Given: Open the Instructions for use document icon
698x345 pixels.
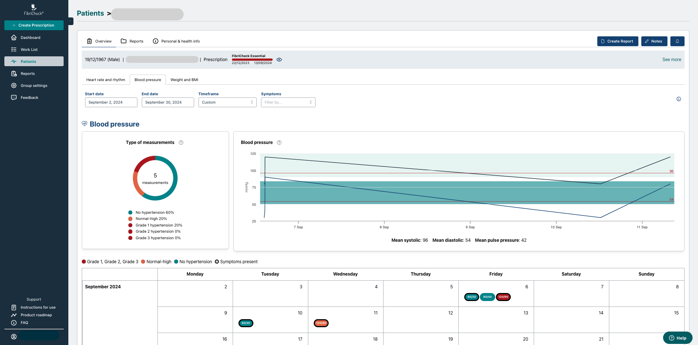Looking at the screenshot, I should [14, 307].
